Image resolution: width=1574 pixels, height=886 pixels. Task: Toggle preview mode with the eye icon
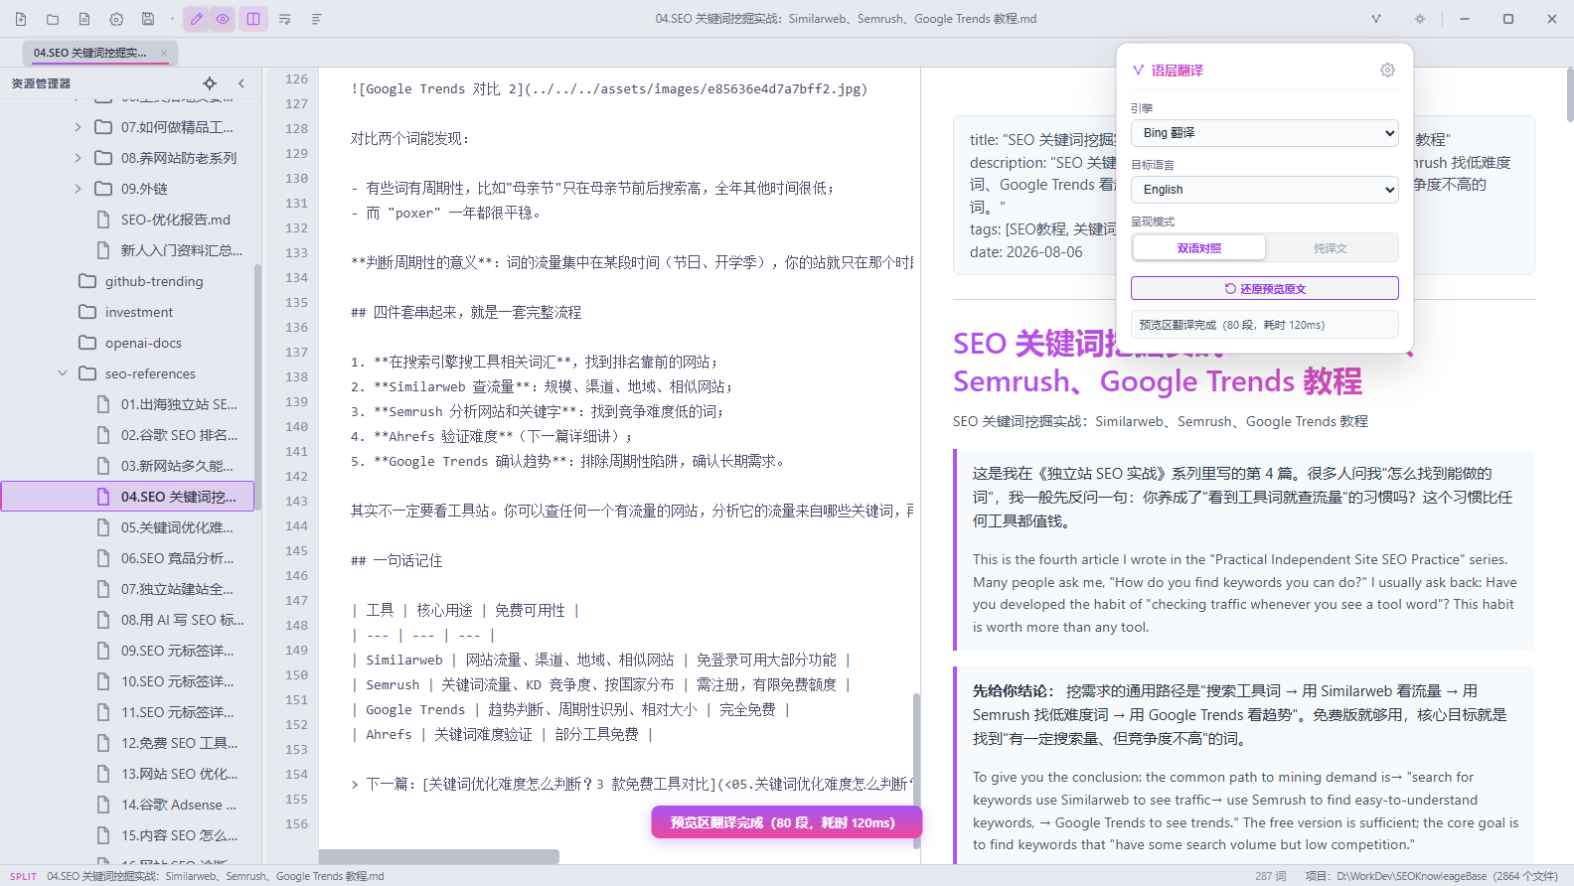(x=223, y=19)
